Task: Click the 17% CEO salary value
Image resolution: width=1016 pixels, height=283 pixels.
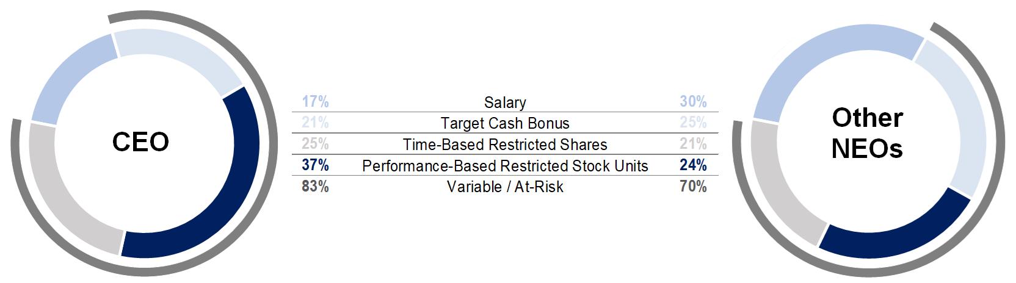Action: (x=315, y=102)
